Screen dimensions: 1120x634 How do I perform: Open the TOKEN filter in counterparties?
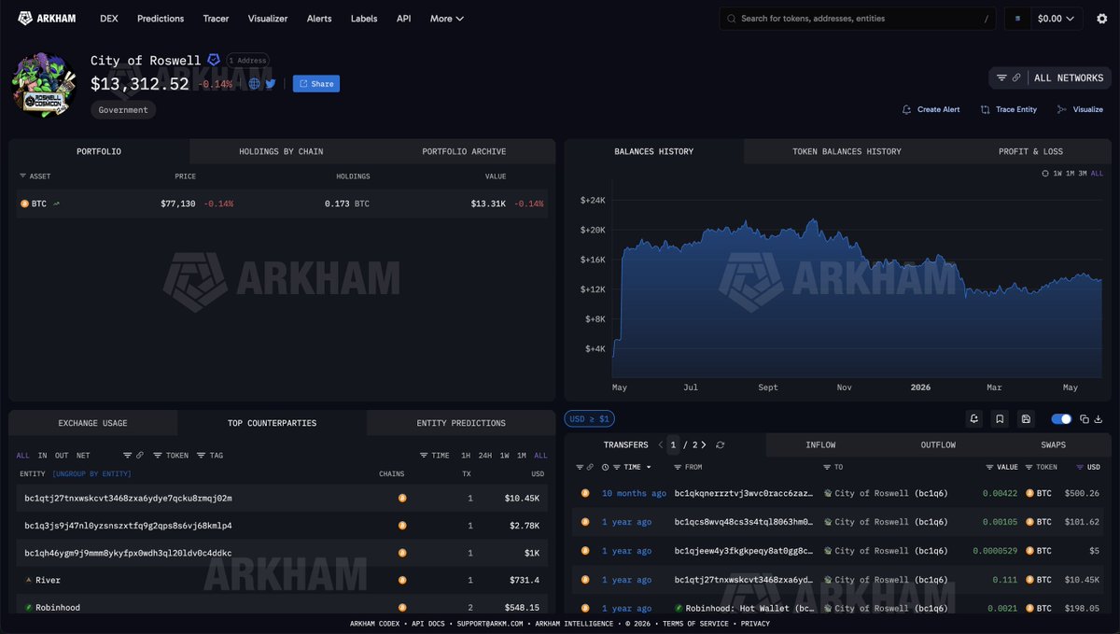[171, 456]
